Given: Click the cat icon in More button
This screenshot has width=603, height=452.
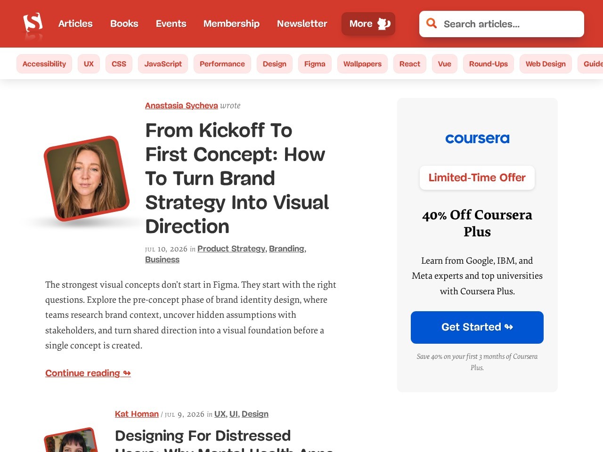Looking at the screenshot, I should click(x=384, y=24).
